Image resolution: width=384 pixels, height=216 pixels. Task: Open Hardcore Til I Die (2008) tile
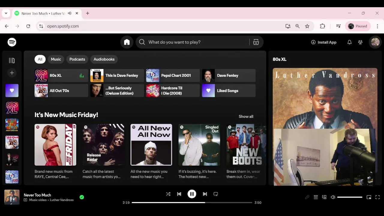[173, 91]
